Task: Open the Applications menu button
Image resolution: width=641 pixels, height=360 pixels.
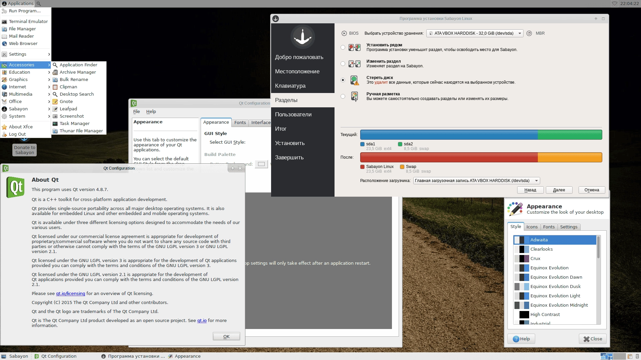Action: pyautogui.click(x=18, y=4)
